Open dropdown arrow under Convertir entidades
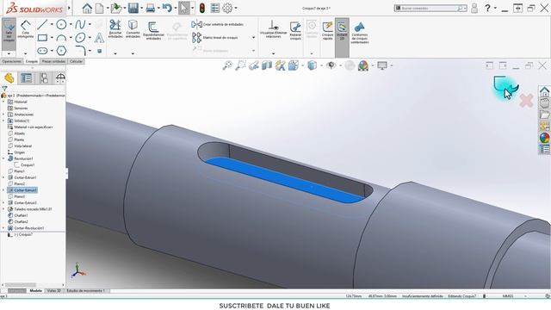 133,53
